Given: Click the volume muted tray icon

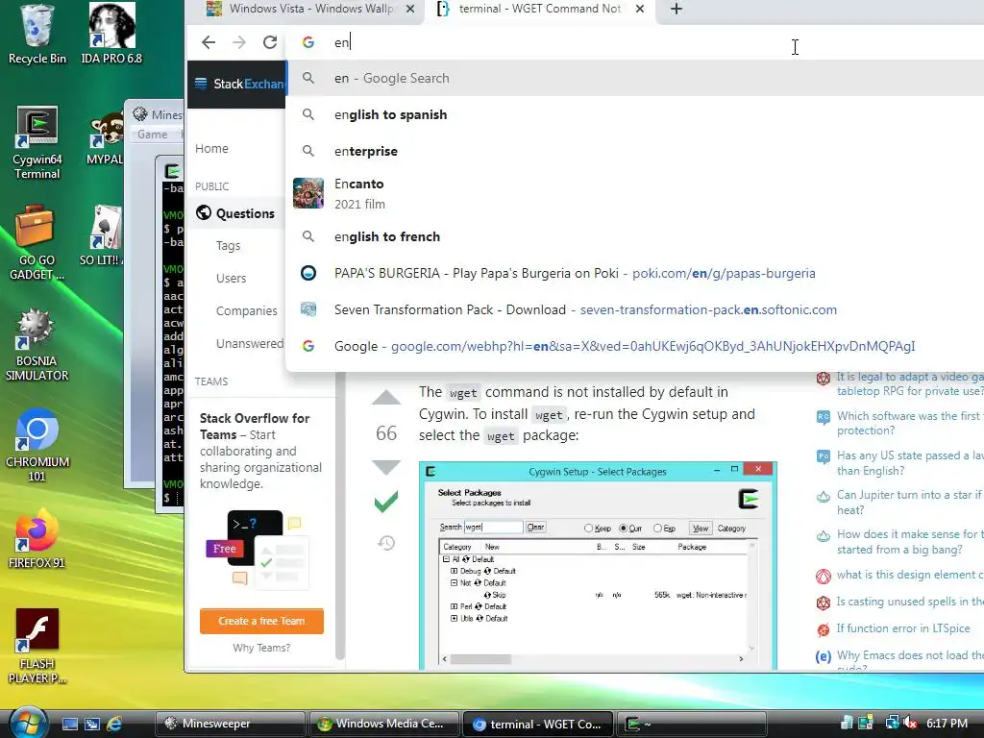Looking at the screenshot, I should point(909,724).
